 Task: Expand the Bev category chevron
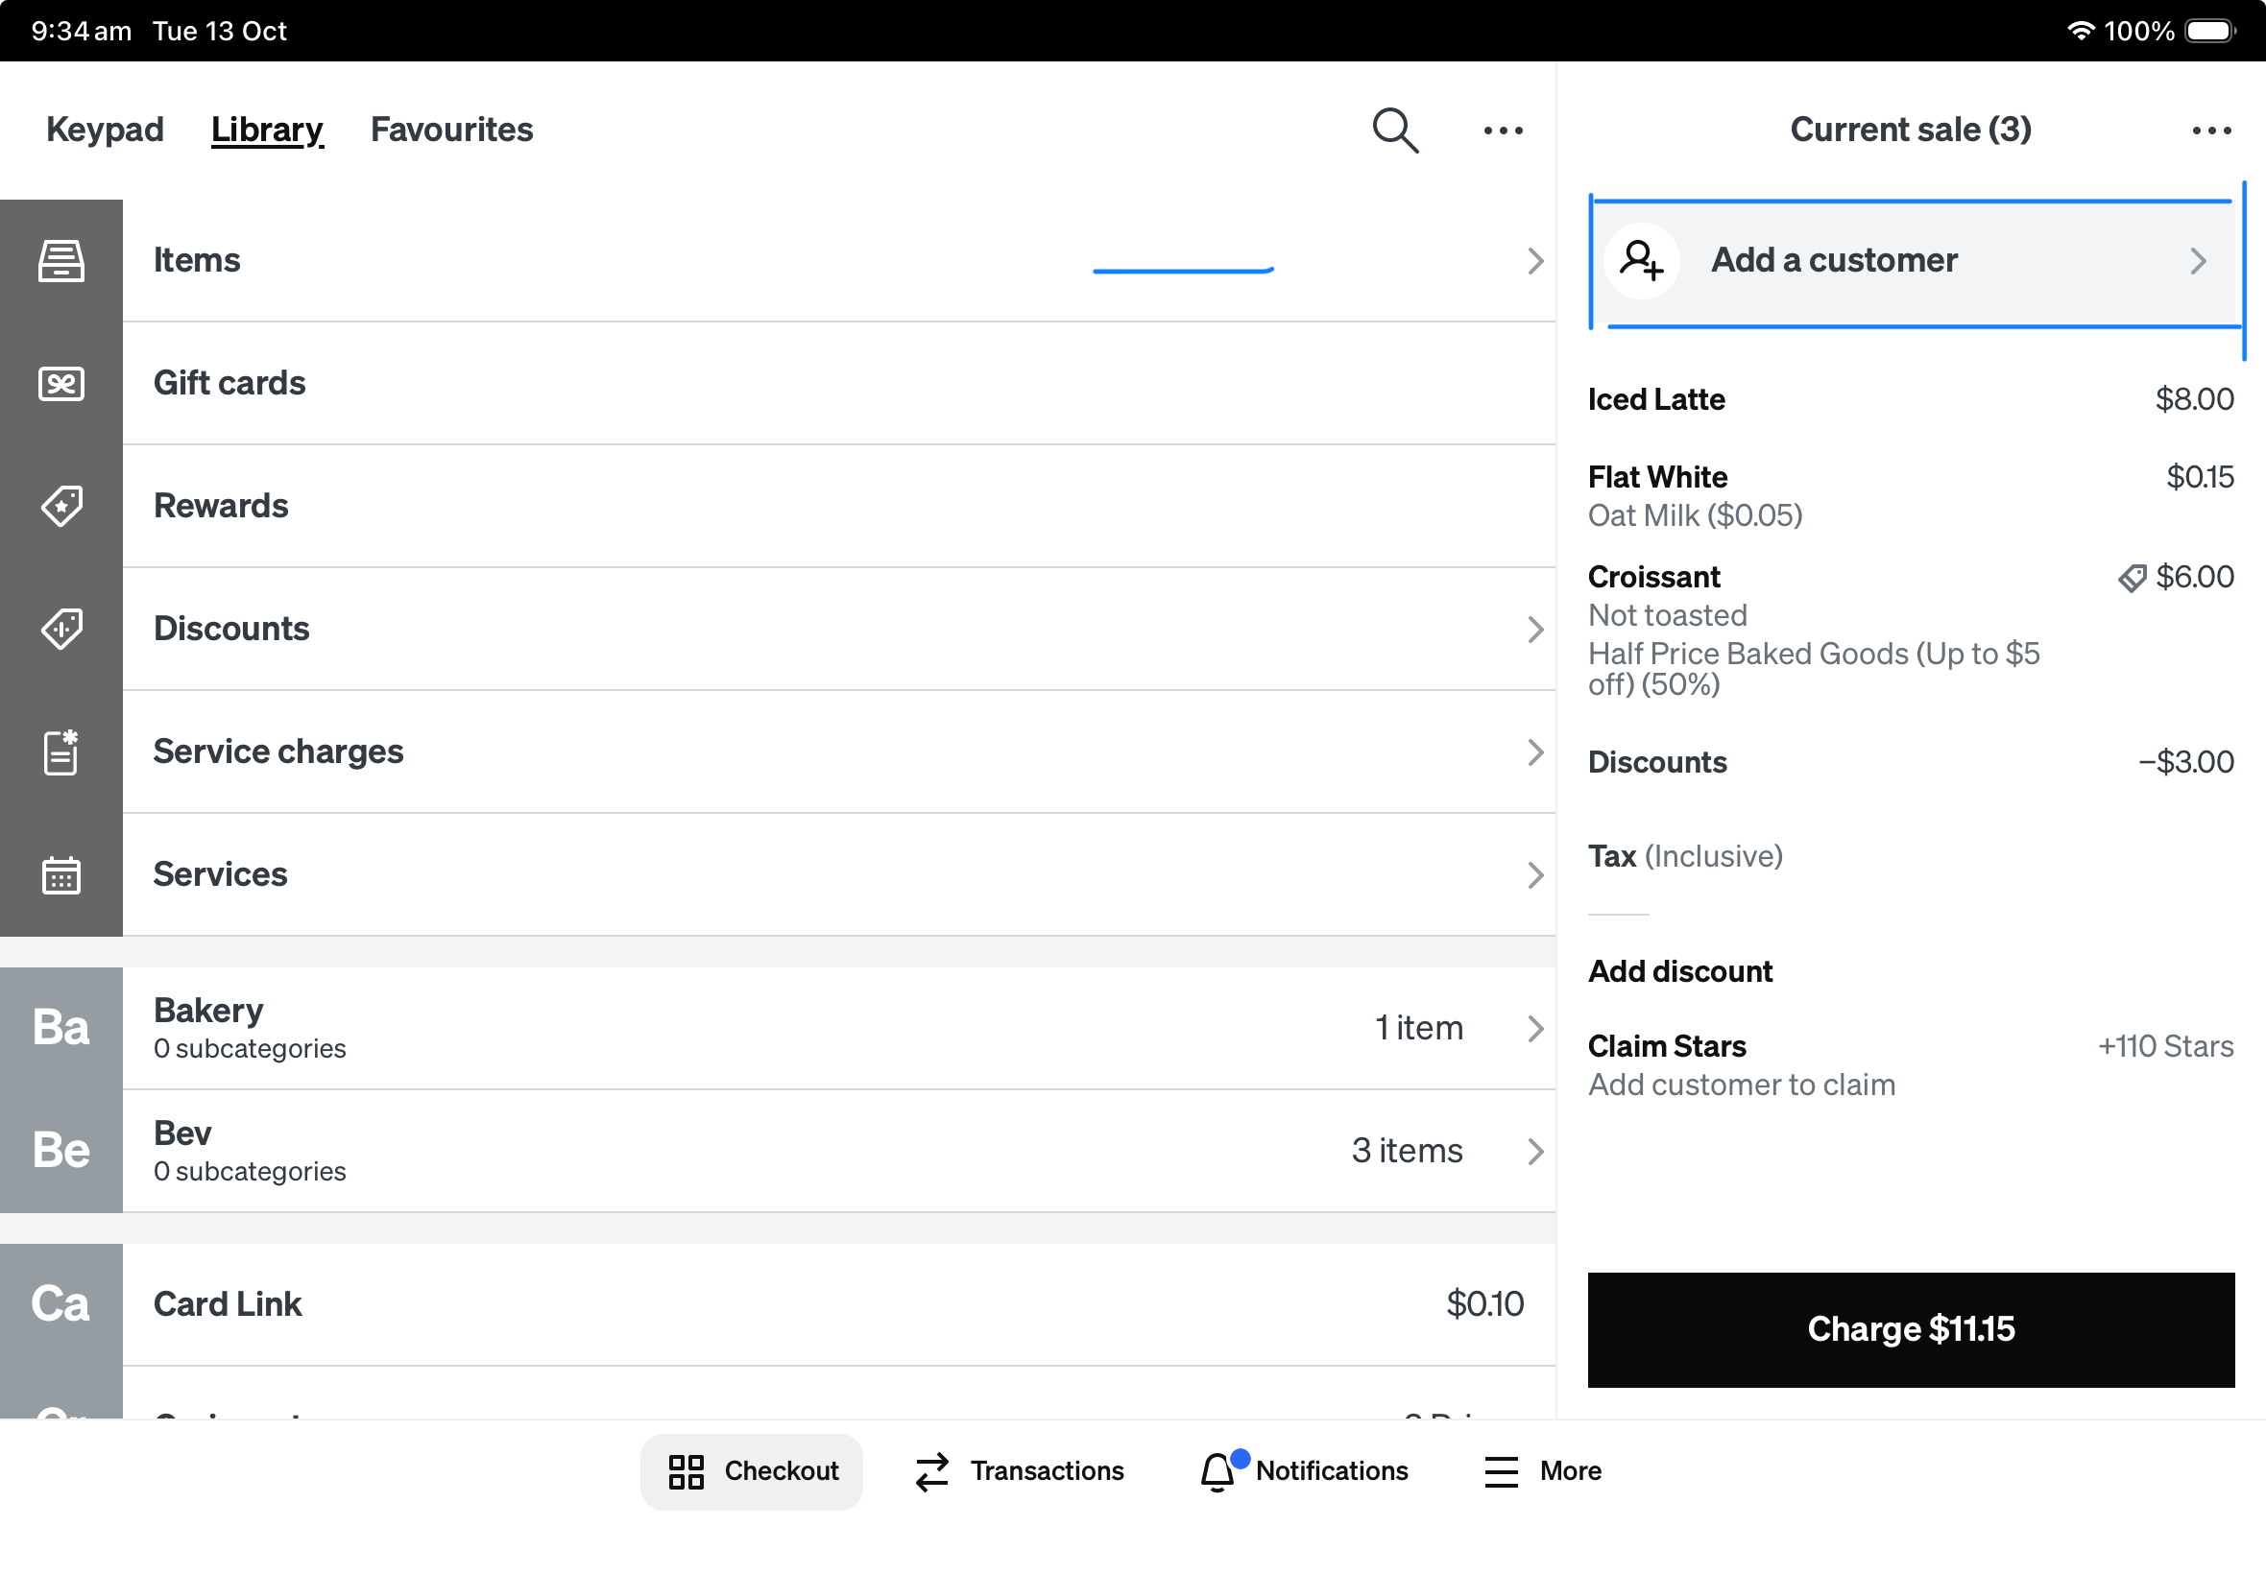[x=1535, y=1151]
